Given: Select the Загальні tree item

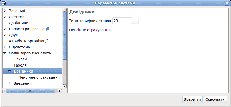Looking at the screenshot, I should (x=17, y=11).
